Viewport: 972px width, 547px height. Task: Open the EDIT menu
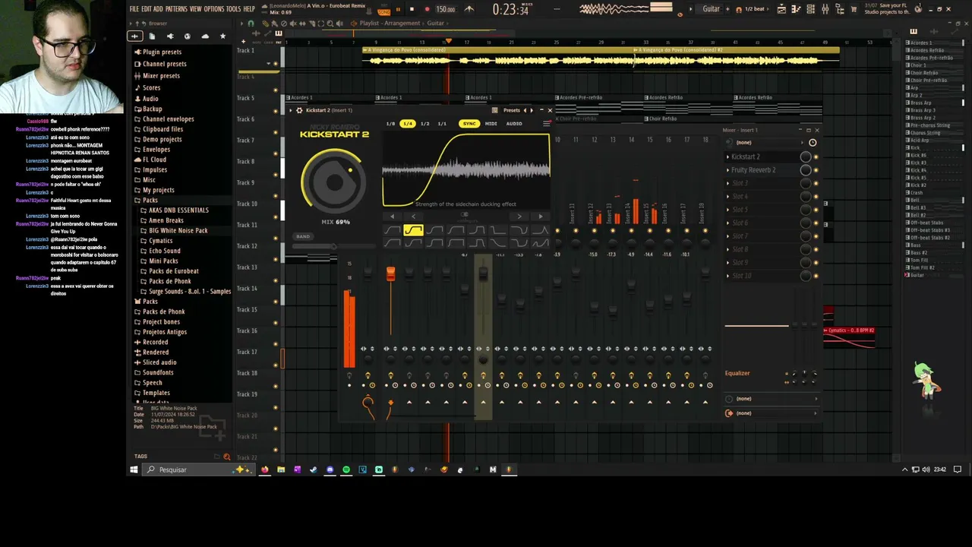point(146,9)
